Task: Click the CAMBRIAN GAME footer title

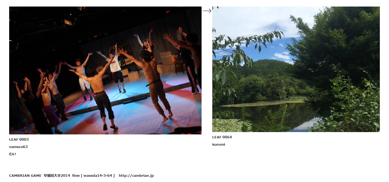Action: tap(25, 176)
